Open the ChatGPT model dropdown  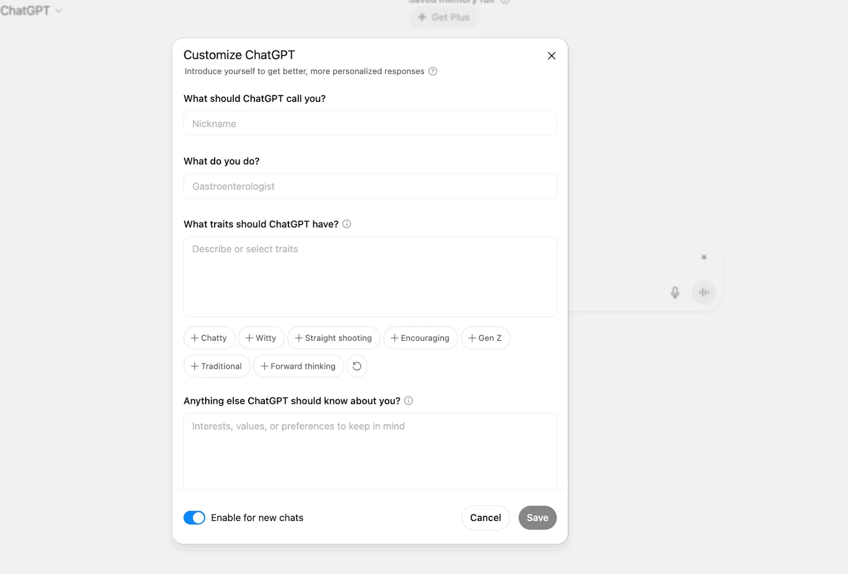click(x=31, y=11)
